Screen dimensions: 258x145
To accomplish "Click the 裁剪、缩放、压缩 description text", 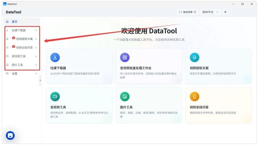I will pos(149,115).
